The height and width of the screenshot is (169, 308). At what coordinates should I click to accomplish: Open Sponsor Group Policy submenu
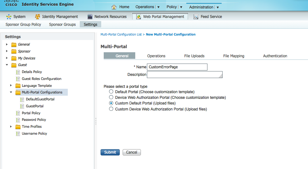(x=23, y=25)
